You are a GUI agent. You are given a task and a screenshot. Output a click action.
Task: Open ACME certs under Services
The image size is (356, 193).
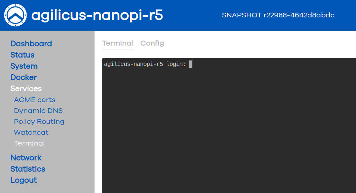click(35, 100)
